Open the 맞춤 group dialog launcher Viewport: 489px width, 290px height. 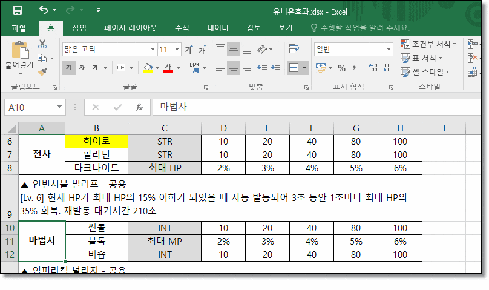(x=306, y=88)
